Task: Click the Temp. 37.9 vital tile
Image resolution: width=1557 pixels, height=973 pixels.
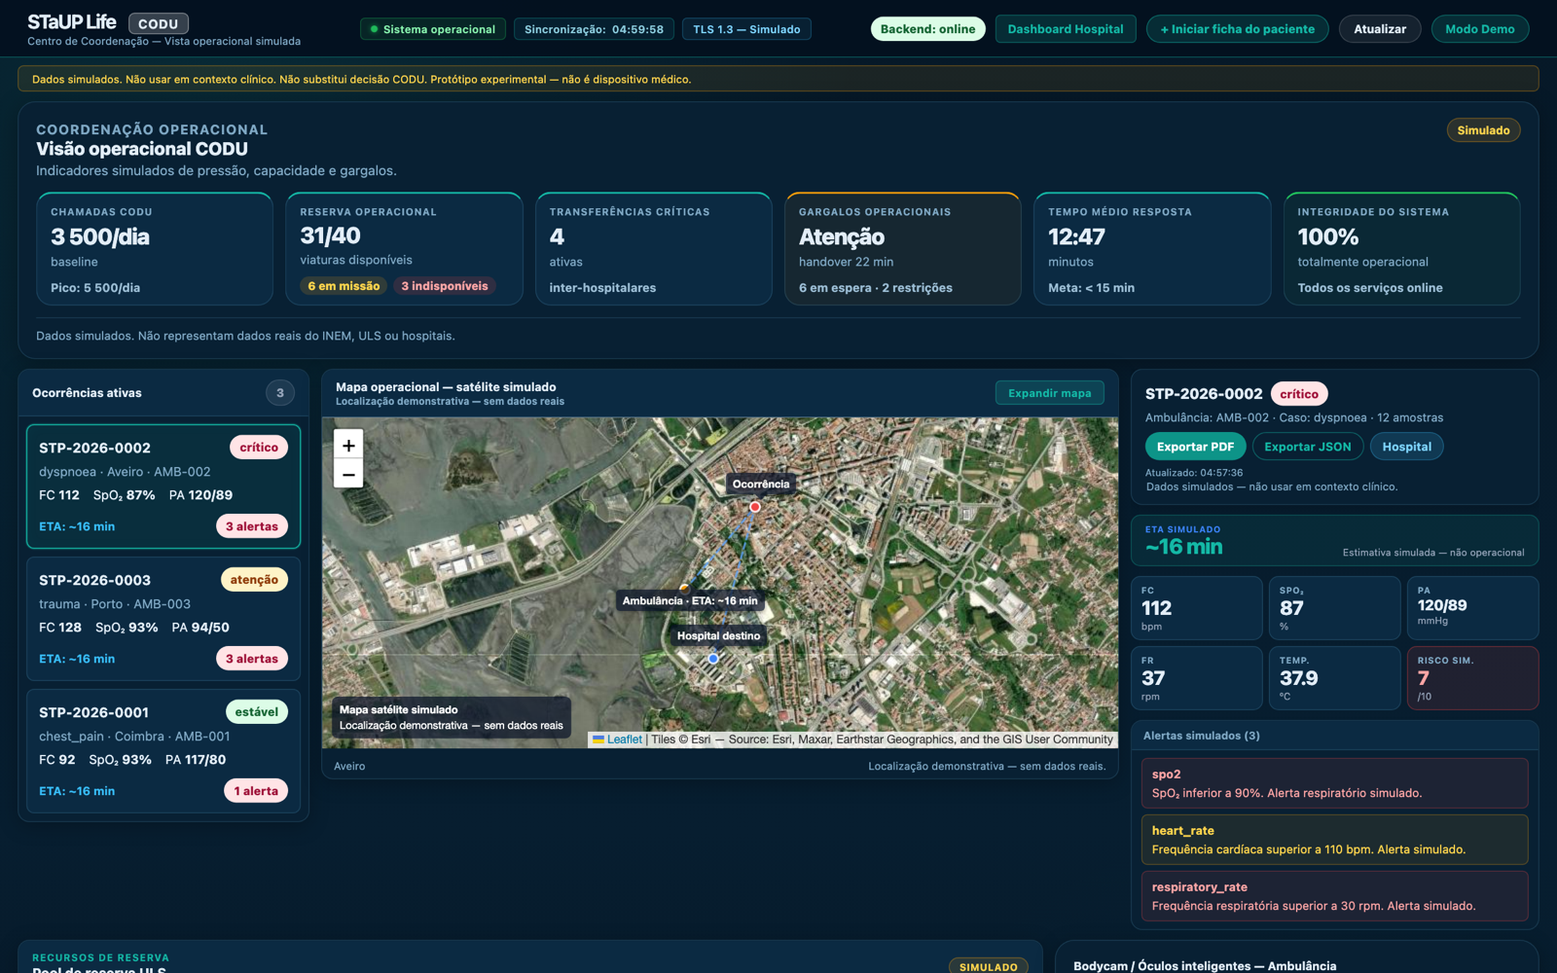Action: pos(1334,678)
